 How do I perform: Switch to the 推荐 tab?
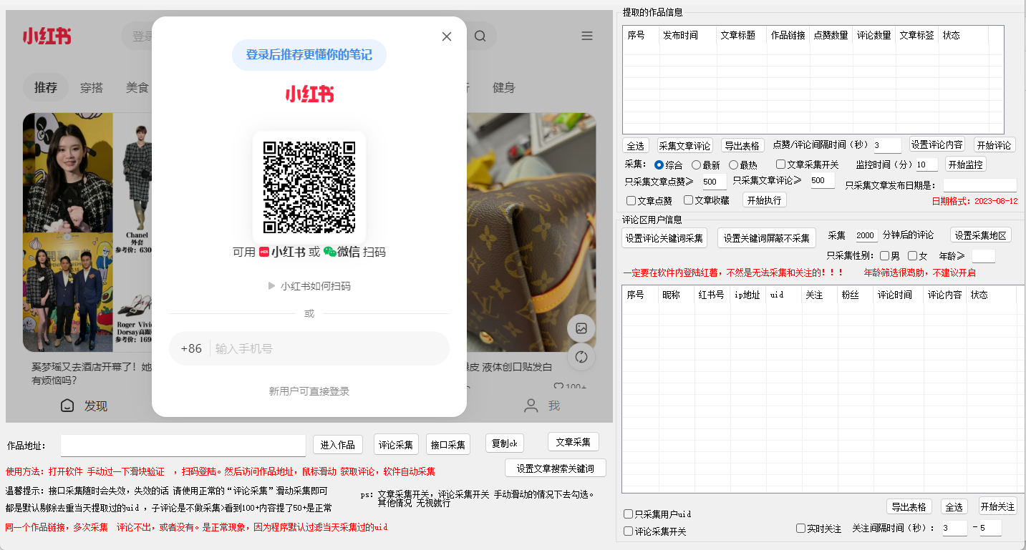[45, 88]
